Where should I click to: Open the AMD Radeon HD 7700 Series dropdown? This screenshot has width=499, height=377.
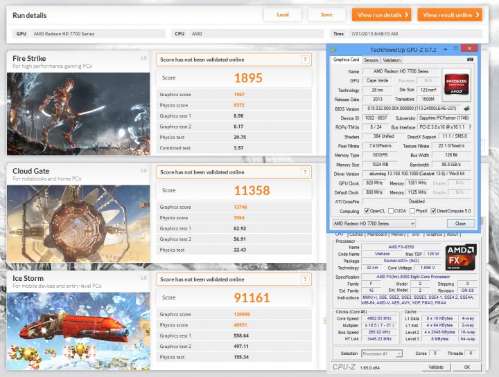coord(374,223)
